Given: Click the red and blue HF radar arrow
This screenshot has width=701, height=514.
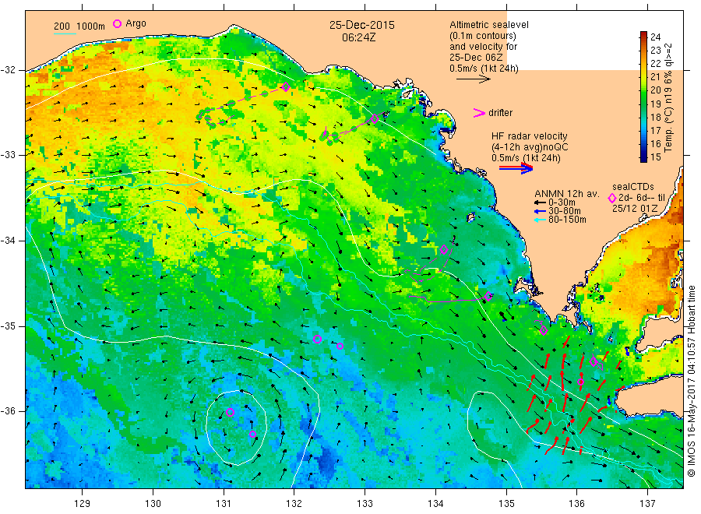Looking at the screenshot, I should pyautogui.click(x=516, y=168).
